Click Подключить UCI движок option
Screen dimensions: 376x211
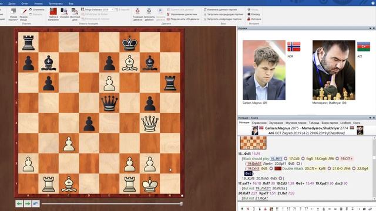click(x=183, y=19)
